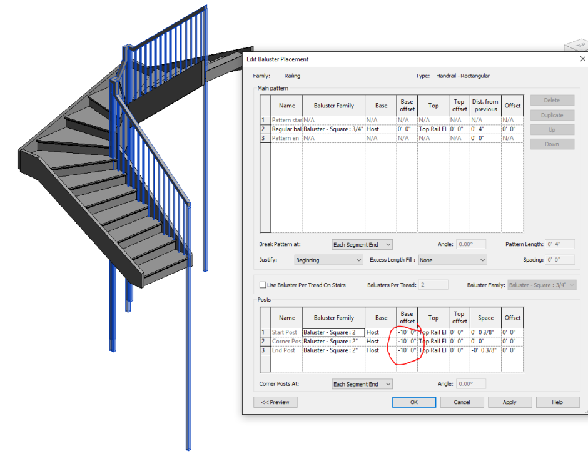The image size is (588, 454).
Task: Click the OK button to confirm baluster placement
Action: (x=413, y=402)
